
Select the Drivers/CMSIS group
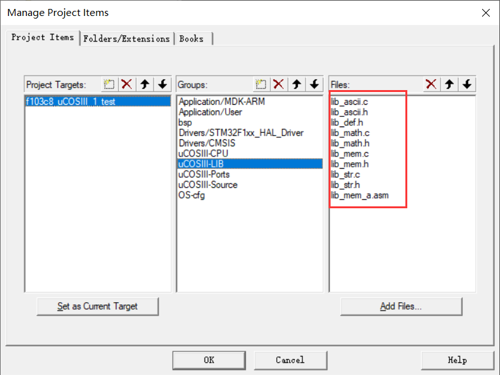tap(250, 143)
